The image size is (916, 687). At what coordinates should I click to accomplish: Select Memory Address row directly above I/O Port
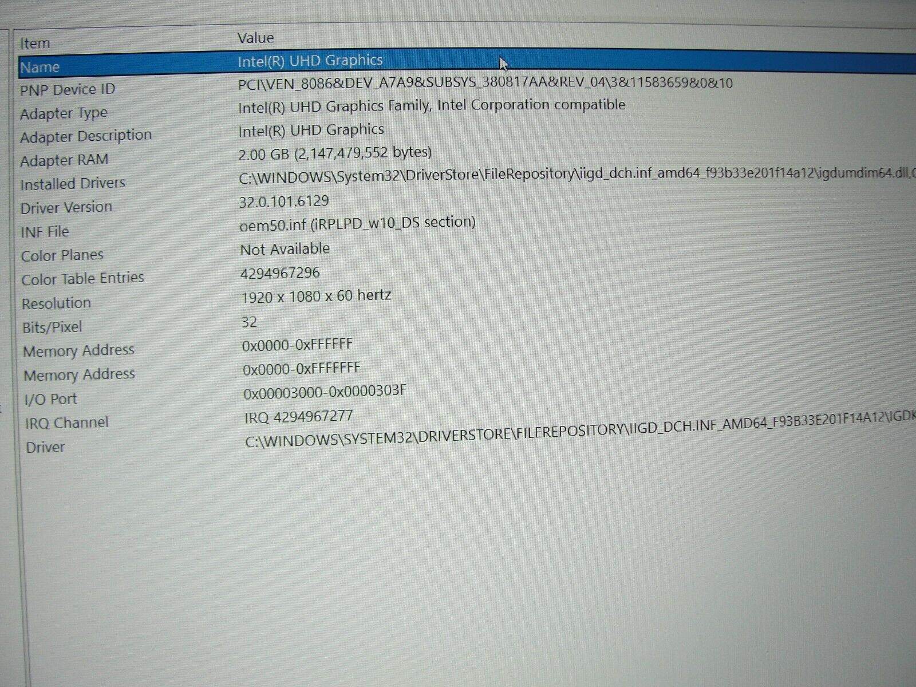click(x=79, y=375)
